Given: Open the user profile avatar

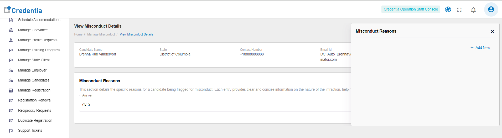Looking at the screenshot, I should (x=491, y=9).
